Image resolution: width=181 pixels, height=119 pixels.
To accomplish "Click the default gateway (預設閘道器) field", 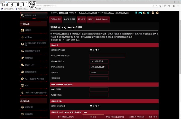I will click(x=99, y=78).
